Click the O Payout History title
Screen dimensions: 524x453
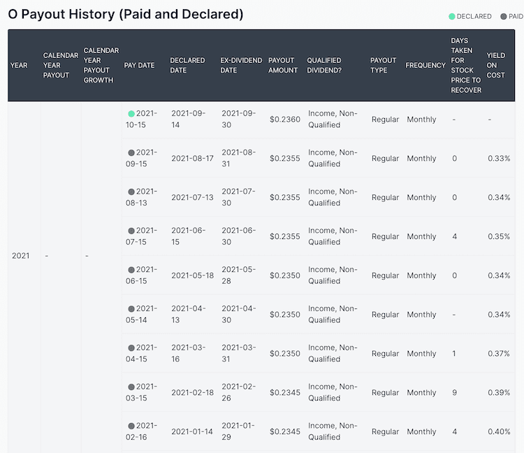click(126, 14)
